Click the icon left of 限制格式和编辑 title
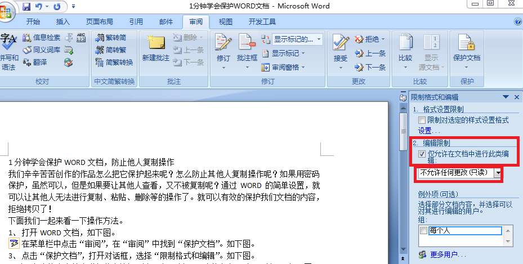The height and width of the screenshot is (264, 523). point(403,97)
